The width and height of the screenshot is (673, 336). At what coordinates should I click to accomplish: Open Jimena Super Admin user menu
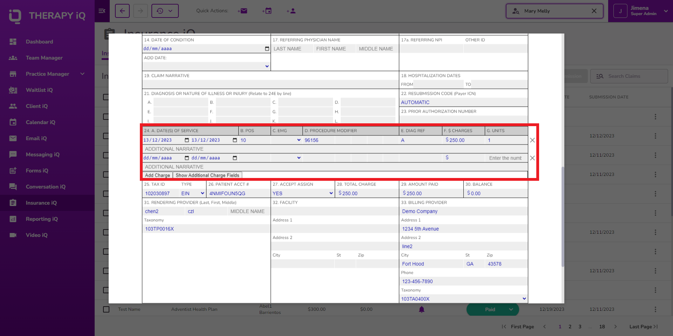tap(641, 11)
